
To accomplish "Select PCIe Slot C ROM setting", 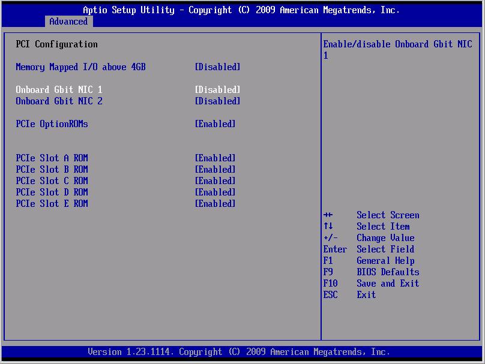I will coord(52,181).
